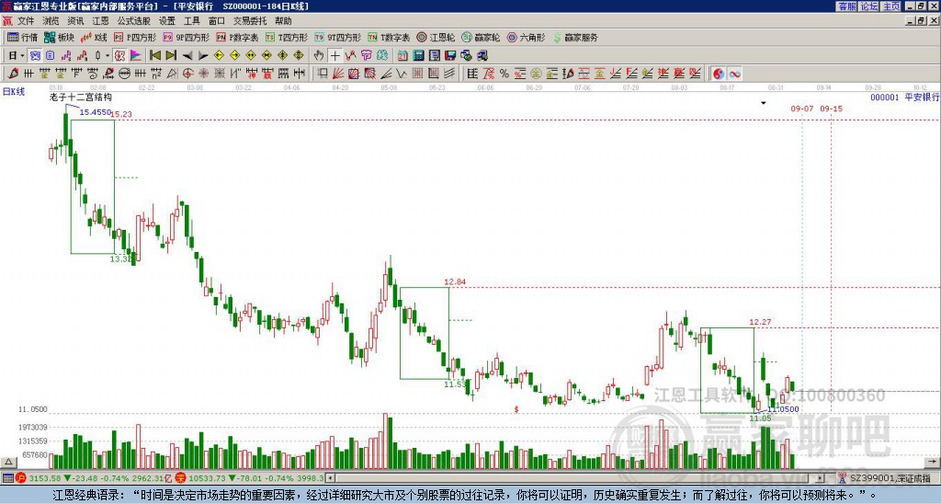Launch the 赢家轮 wheel tool
The width and height of the screenshot is (941, 504).
point(482,37)
